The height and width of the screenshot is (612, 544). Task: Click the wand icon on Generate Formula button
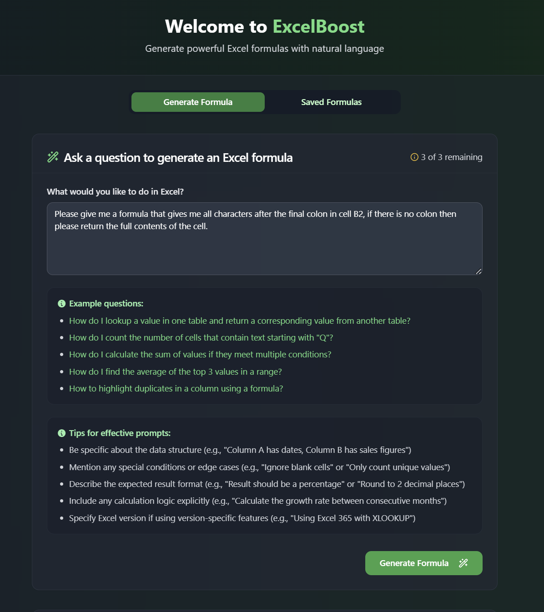[463, 563]
